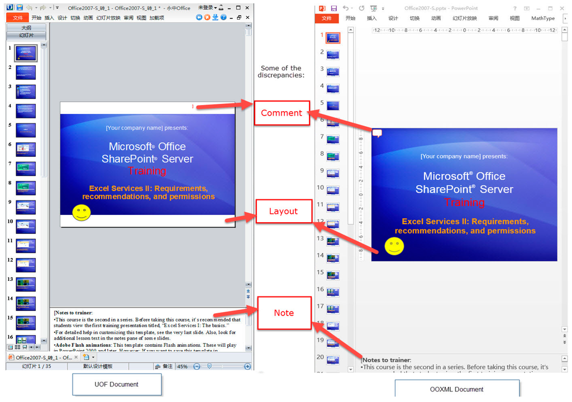Open the new document dropdown arrow
The height and width of the screenshot is (402, 572).
(93, 357)
